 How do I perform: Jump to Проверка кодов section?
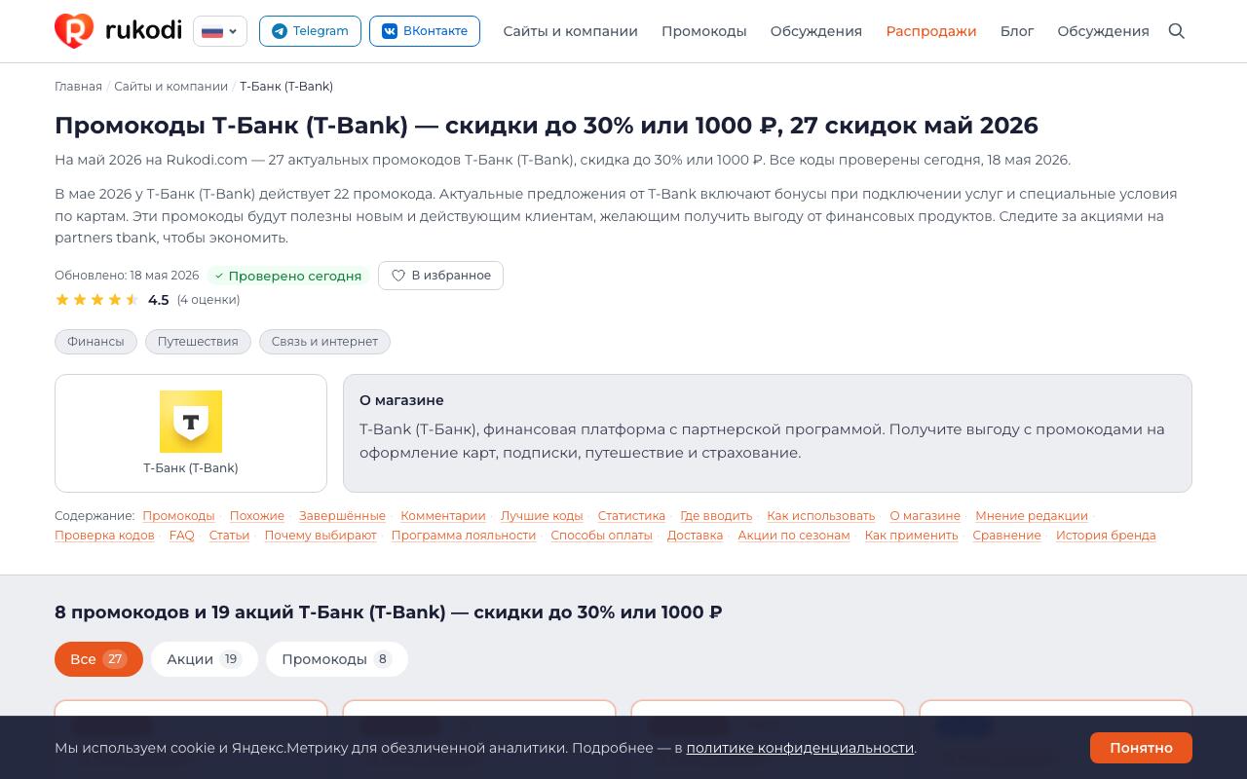click(x=104, y=536)
